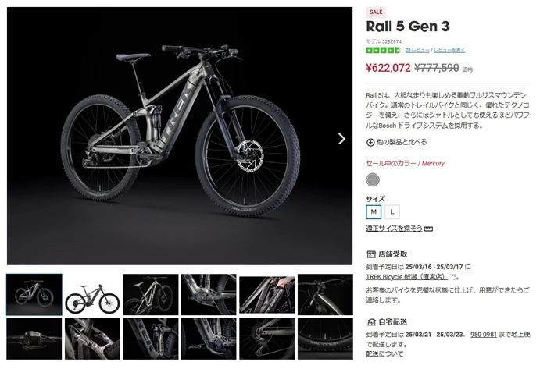The image size is (547, 369).
Task: Click the home delivery truck icon
Action: [x=371, y=321]
